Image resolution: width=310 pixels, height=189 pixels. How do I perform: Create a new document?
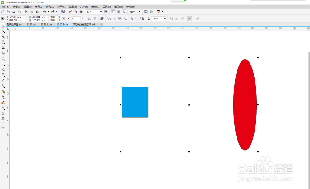pos(3,12)
